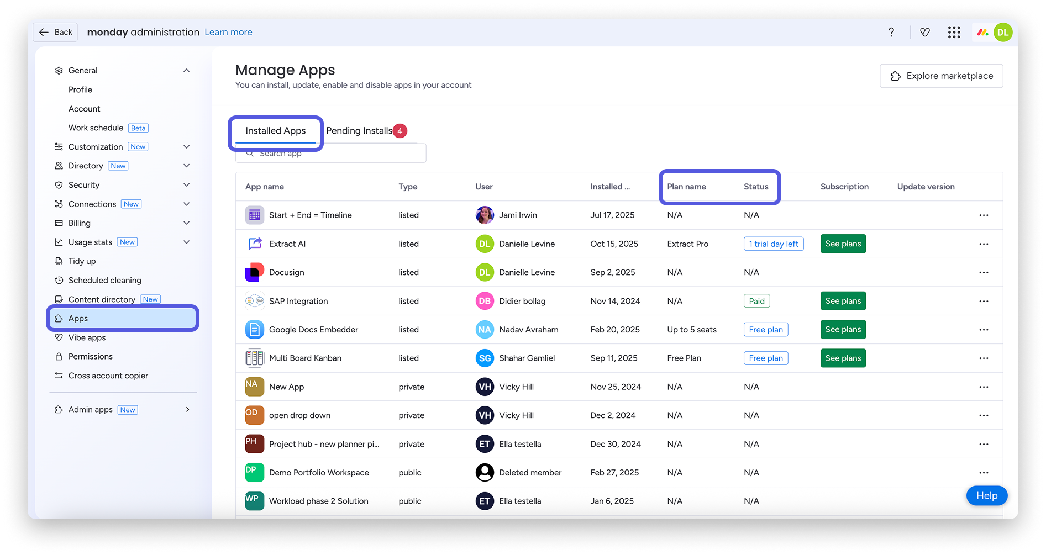This screenshot has width=1046, height=555.
Task: Open the DL user avatar menu
Action: click(1003, 32)
